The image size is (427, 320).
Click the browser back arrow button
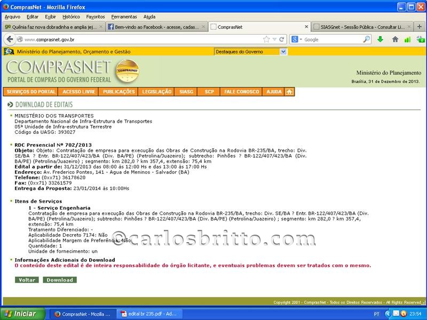10,39
